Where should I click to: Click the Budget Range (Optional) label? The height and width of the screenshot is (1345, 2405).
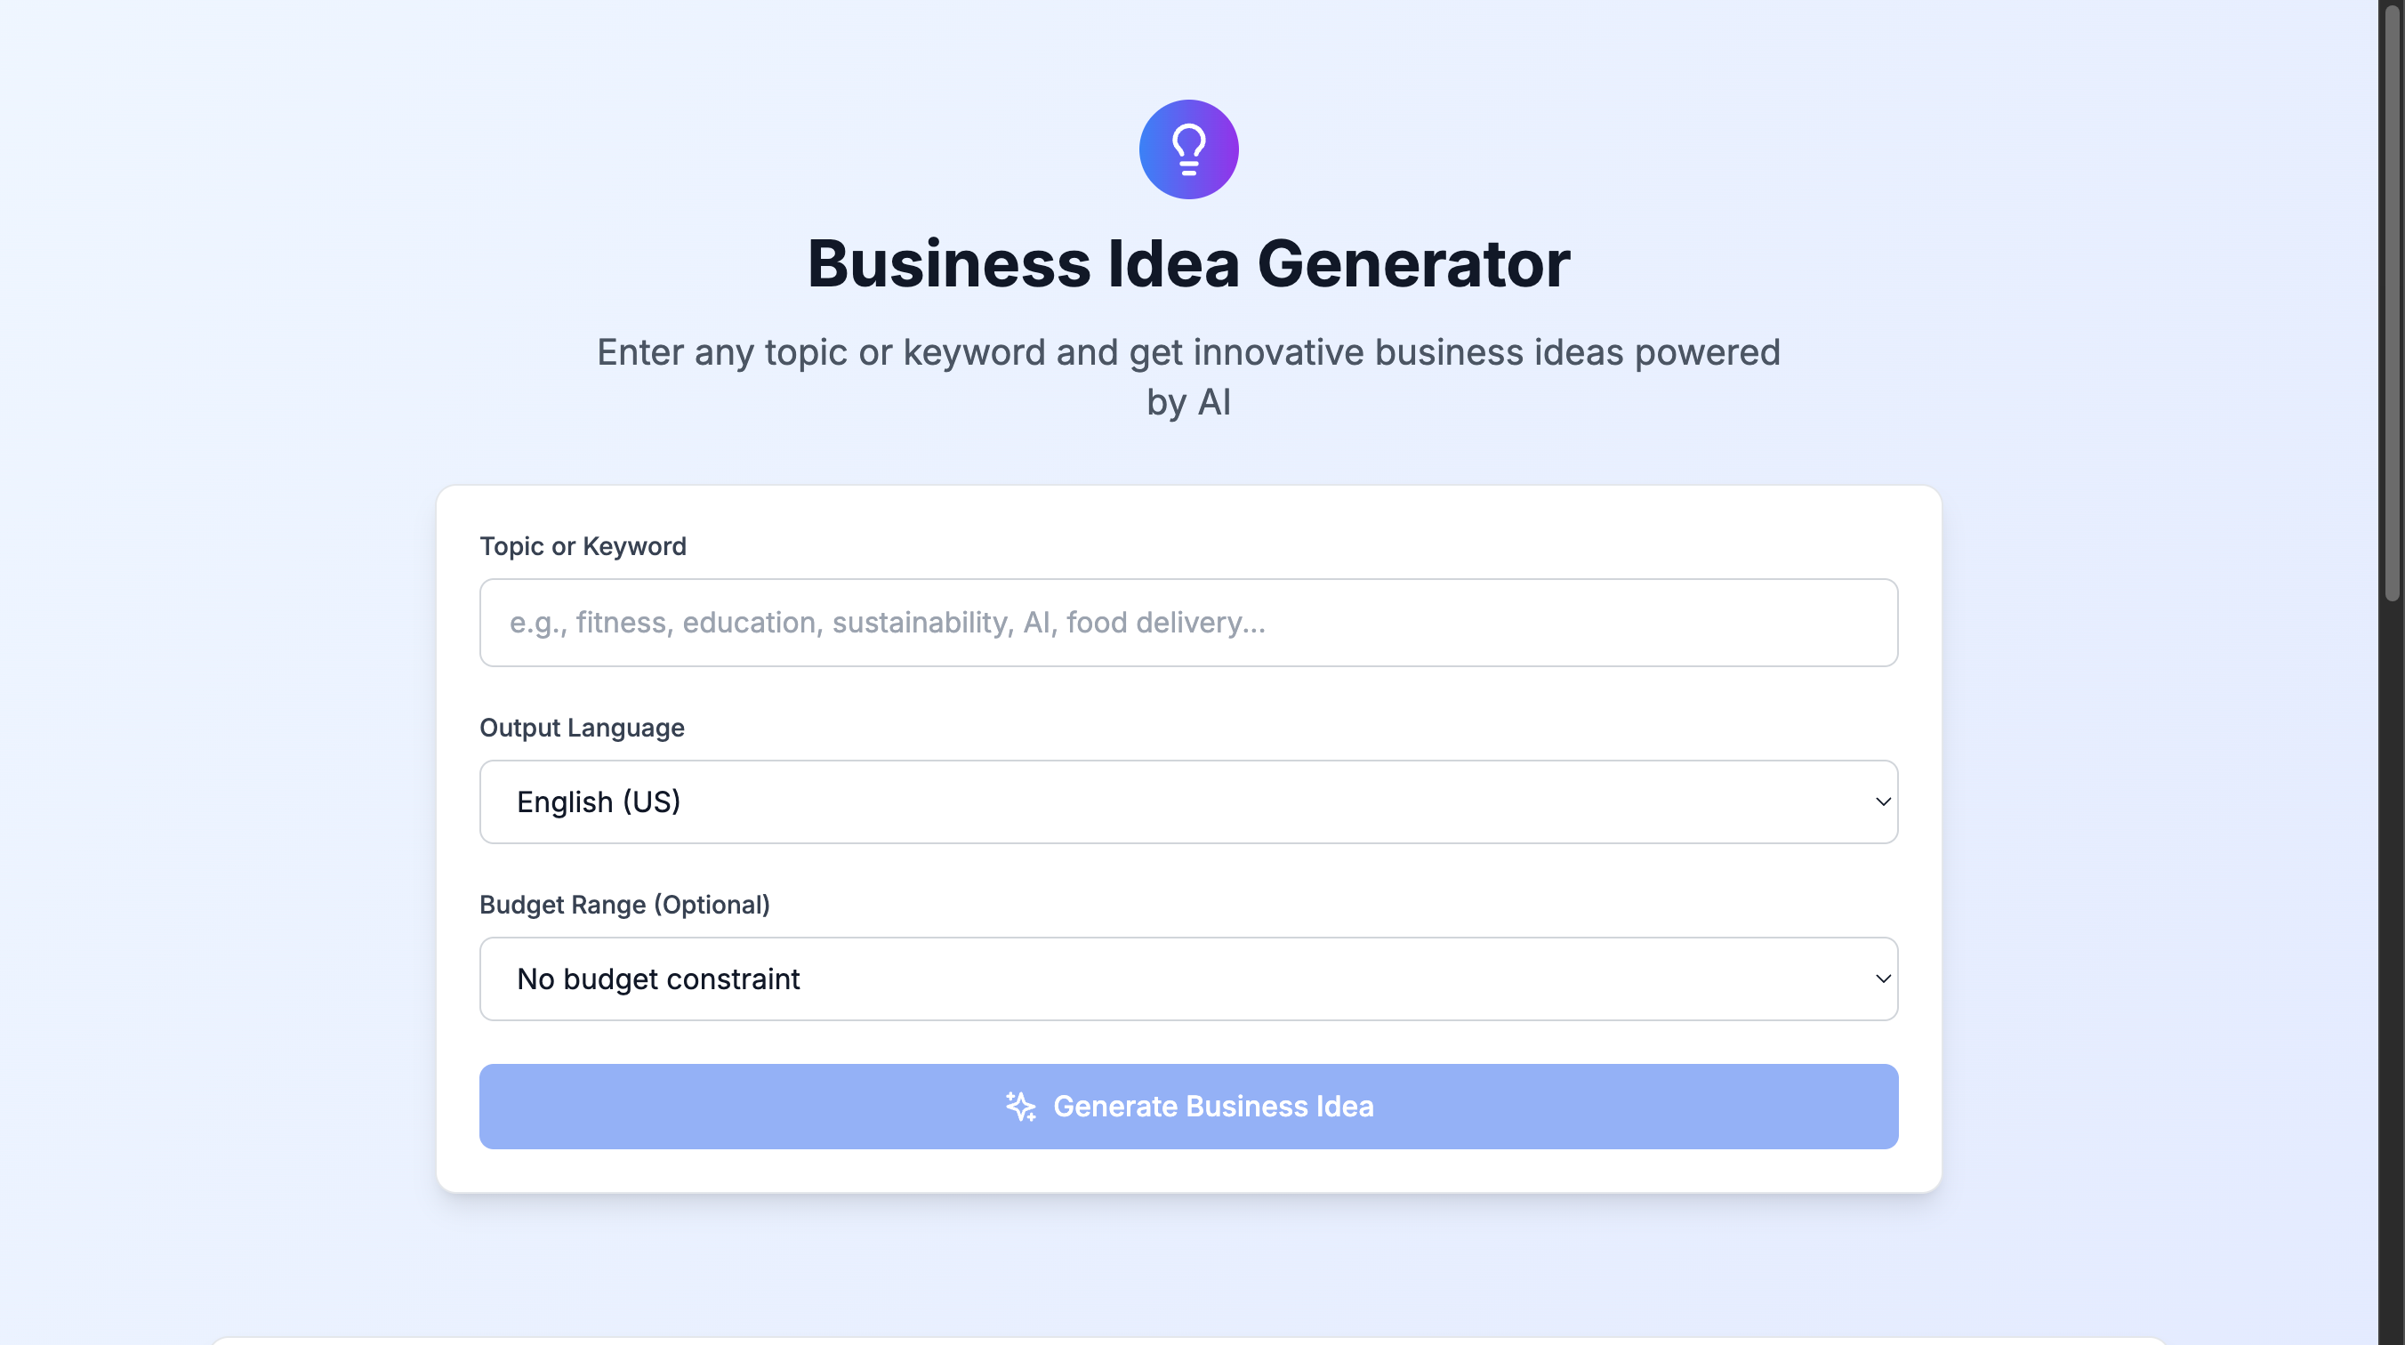[624, 904]
